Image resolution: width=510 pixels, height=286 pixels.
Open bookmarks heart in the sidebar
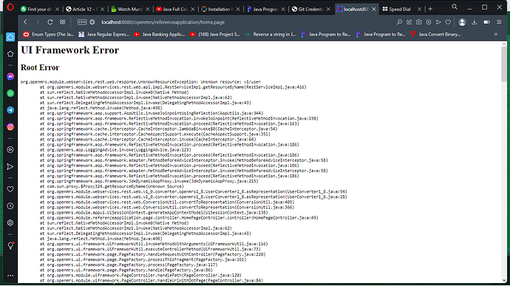(x=10, y=189)
